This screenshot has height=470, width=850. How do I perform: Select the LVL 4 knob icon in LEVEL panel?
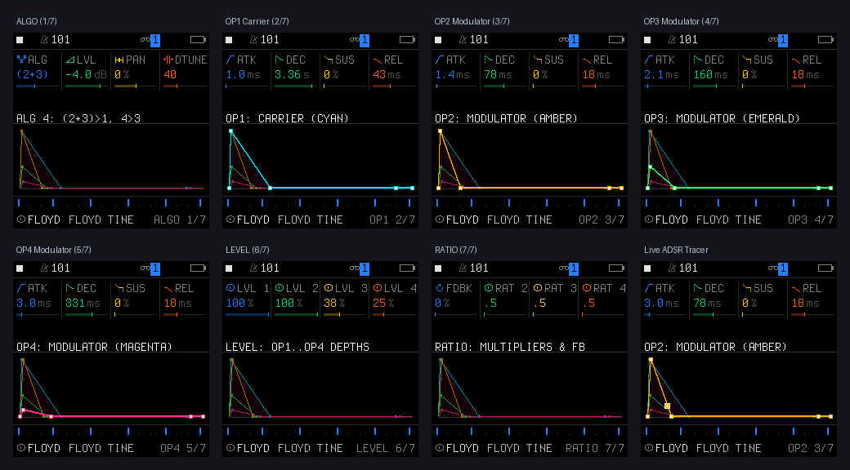point(378,288)
